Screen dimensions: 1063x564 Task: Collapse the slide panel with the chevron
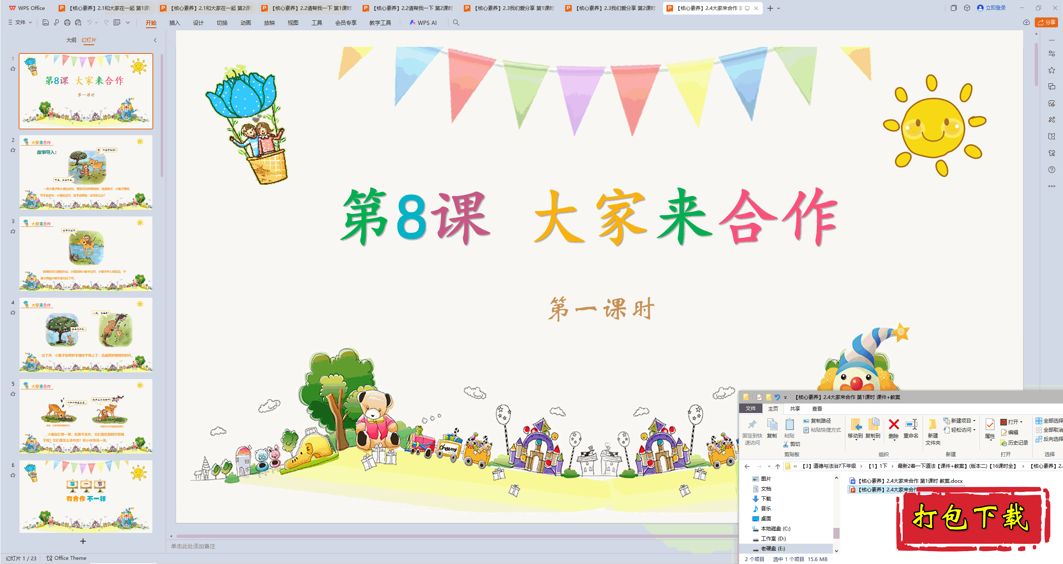click(x=155, y=40)
